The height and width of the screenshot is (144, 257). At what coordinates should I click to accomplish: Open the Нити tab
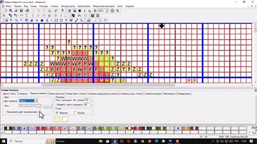click(x=13, y=94)
